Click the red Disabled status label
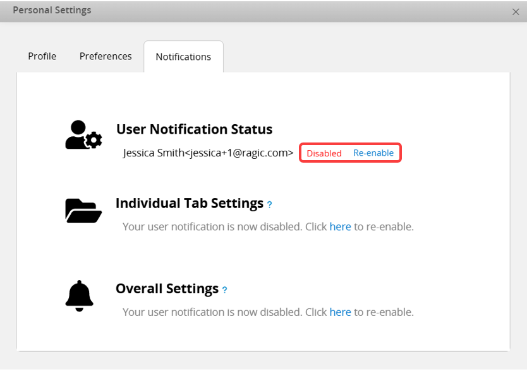This screenshot has width=527, height=372. pyautogui.click(x=324, y=153)
